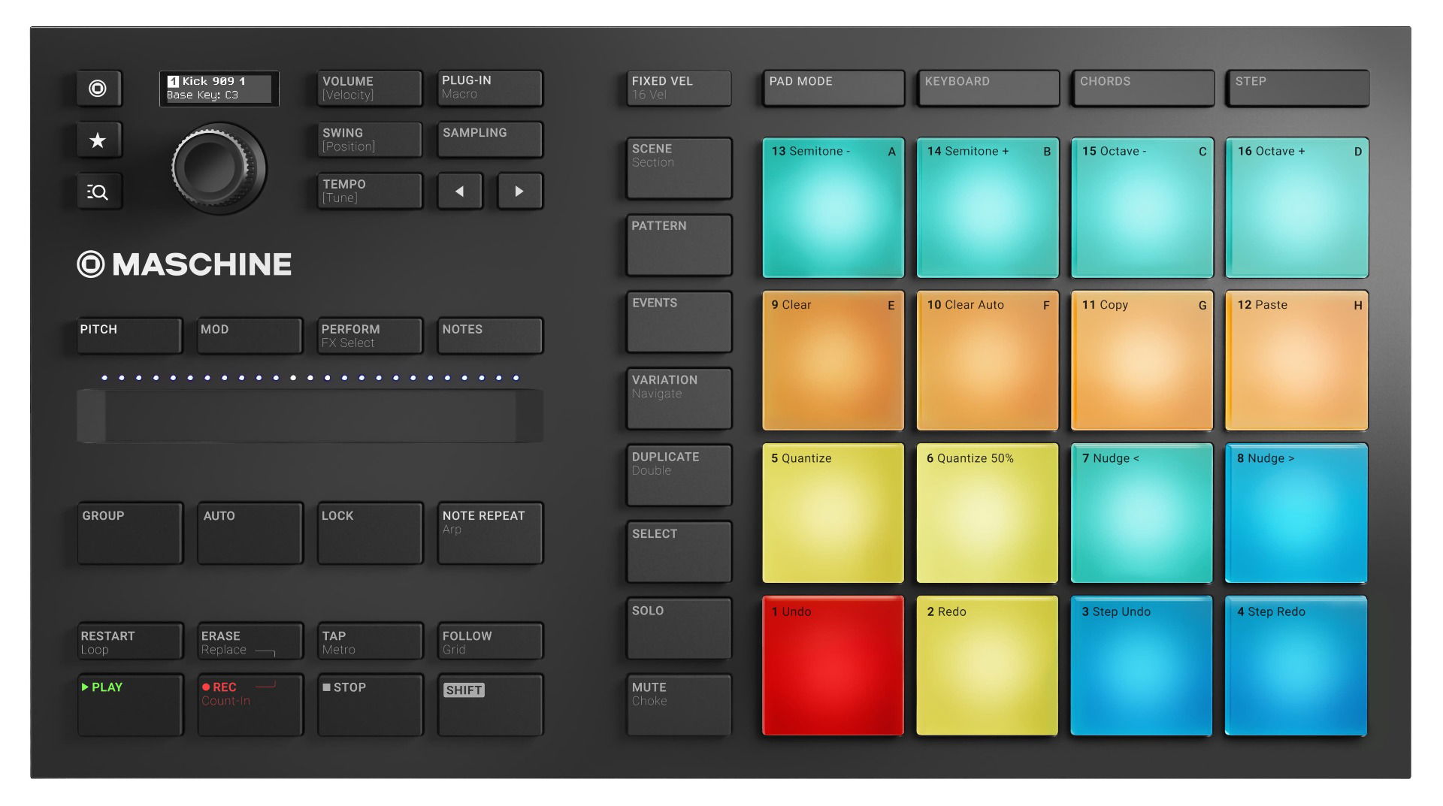Viewport: 1443px width, 806px height.
Task: Hit pad 14 Semitone plus
Action: point(988,208)
